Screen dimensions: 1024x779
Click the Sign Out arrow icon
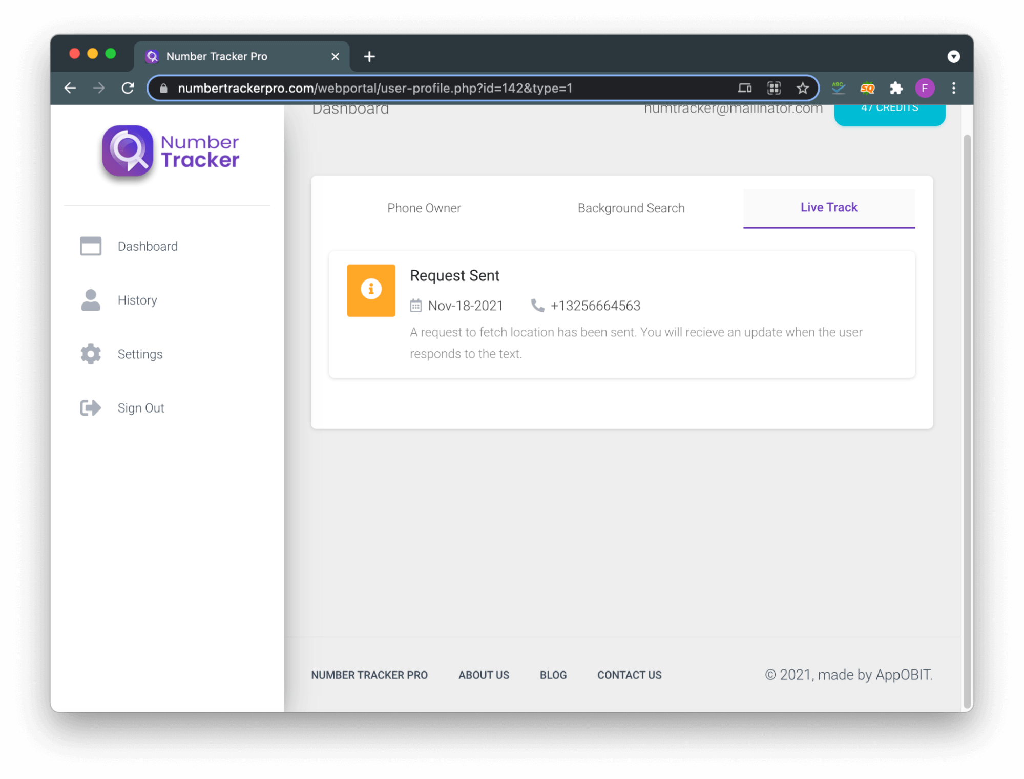(x=91, y=408)
